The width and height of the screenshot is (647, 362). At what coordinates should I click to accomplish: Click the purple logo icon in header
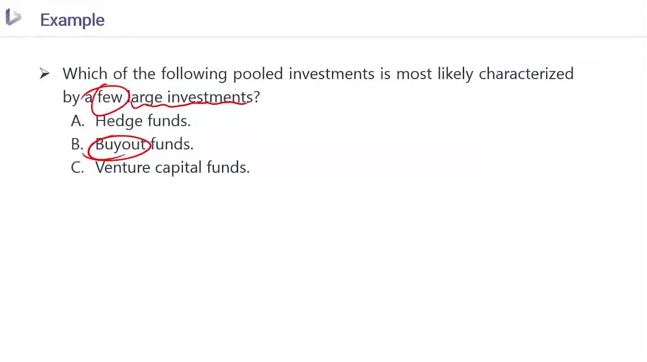13,17
